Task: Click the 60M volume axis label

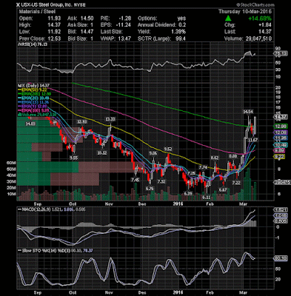Action: (11, 163)
